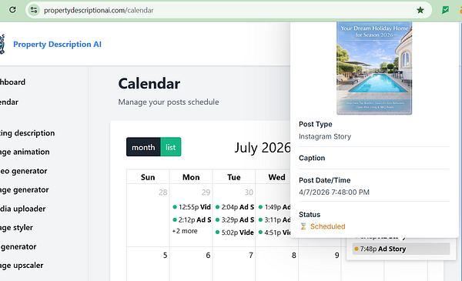Open the Image animation sidebar item
The width and height of the screenshot is (462, 281).
tap(25, 152)
